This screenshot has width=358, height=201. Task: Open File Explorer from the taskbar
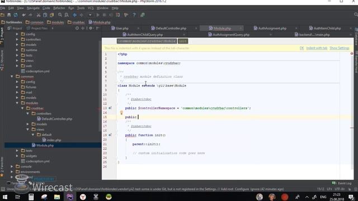[x=57, y=197]
